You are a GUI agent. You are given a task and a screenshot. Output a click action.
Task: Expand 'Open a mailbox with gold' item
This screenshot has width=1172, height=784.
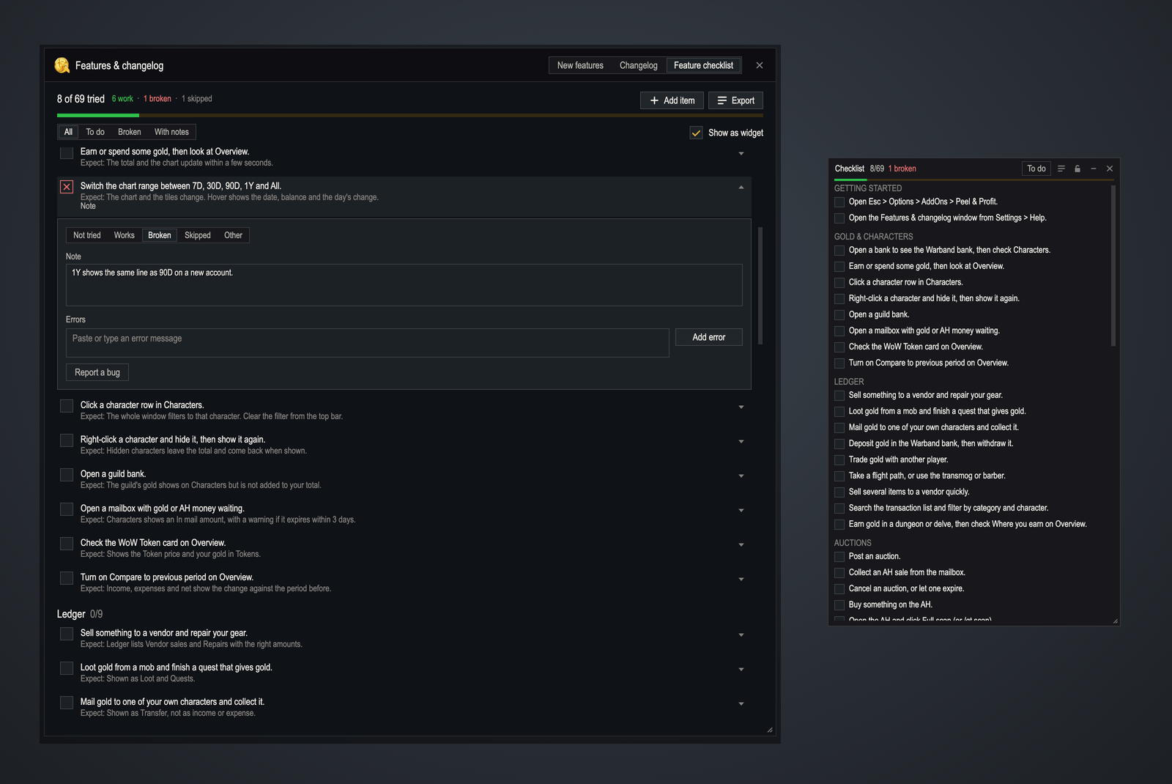(x=741, y=510)
